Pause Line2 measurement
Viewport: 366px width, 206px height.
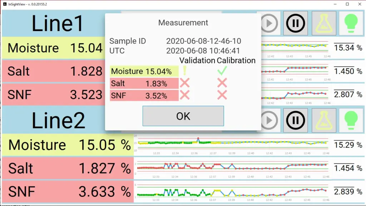(296, 120)
